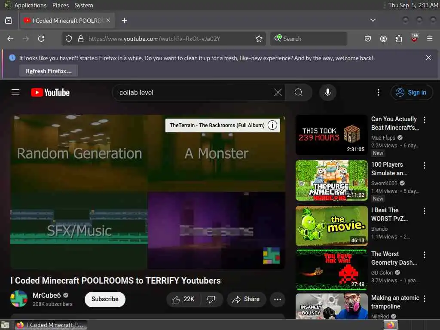Click show desktop icon in taskbar
Image resolution: width=440 pixels, height=330 pixels.
pyautogui.click(x=5, y=325)
